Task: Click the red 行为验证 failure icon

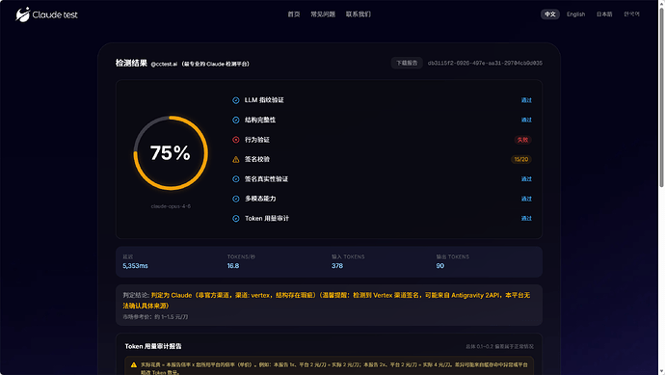Action: point(236,140)
